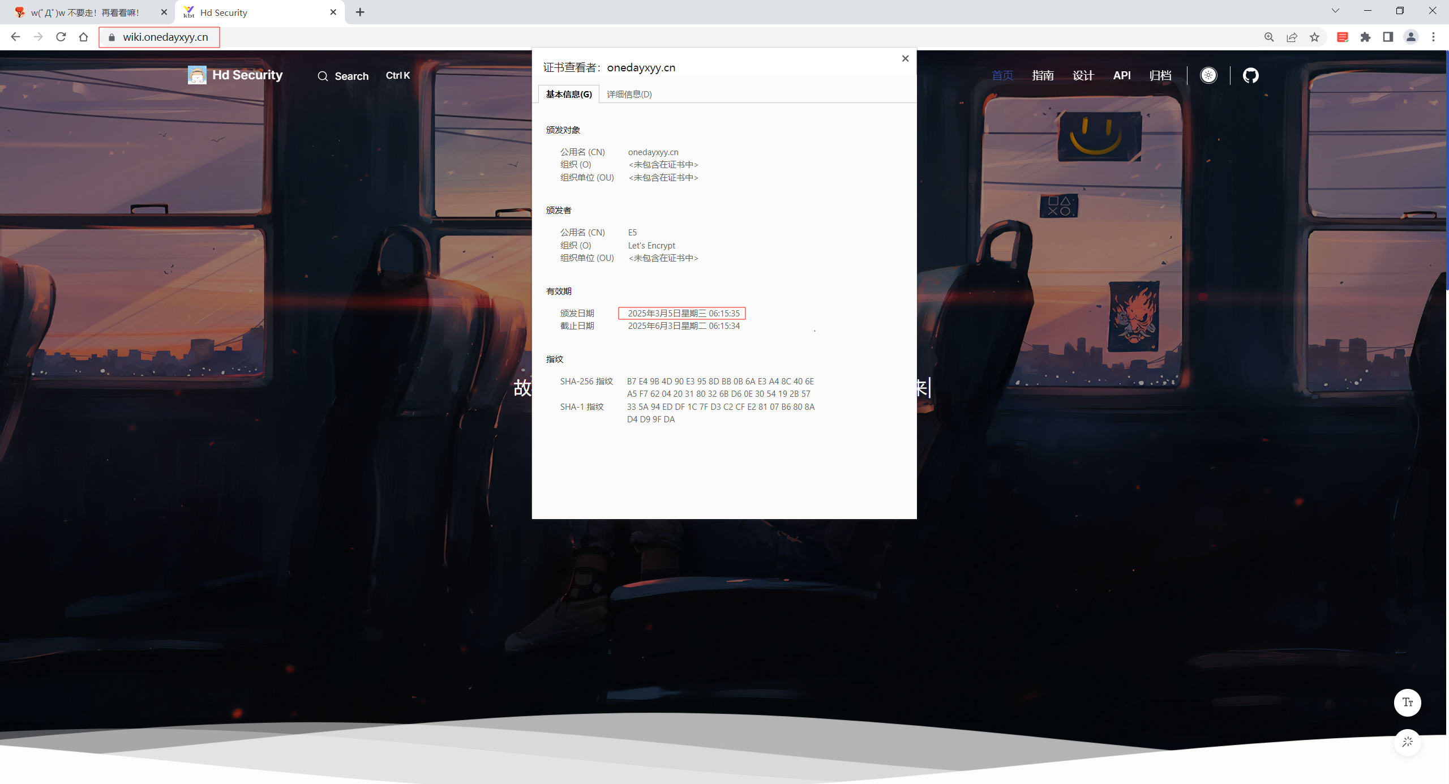Switch to the 详细信息(D) tab
Viewport: 1449px width, 784px height.
(x=629, y=94)
